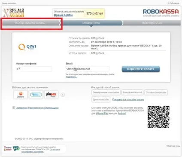
Task: Focus the Email field with vtmn@pisem.net
Action: pyautogui.click(x=87, y=69)
